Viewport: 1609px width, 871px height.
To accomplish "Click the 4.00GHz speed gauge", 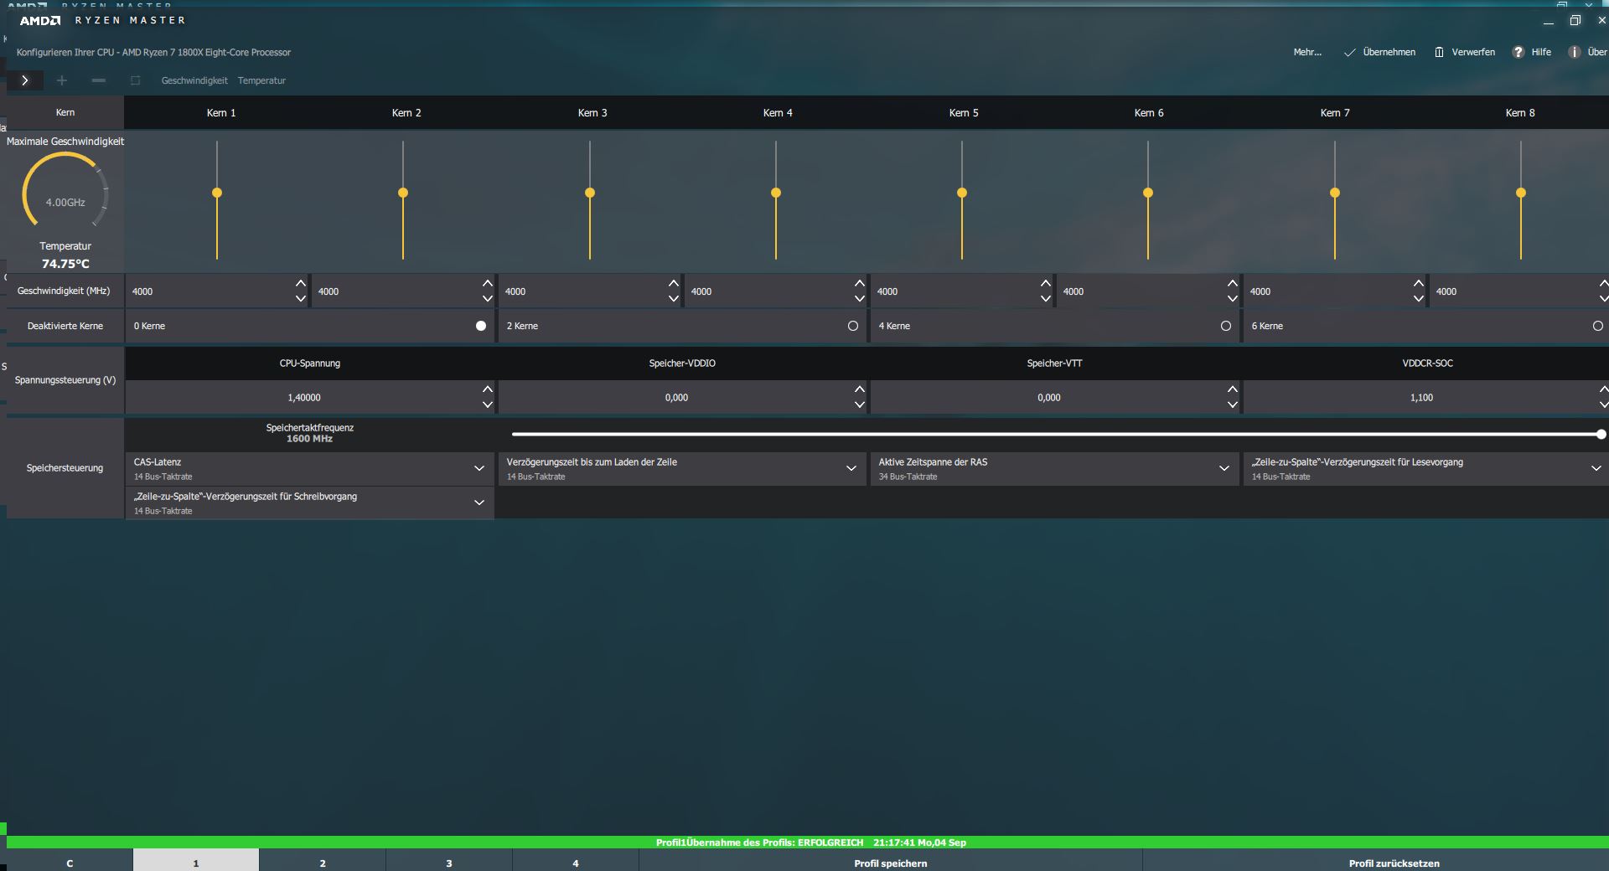I will [x=65, y=191].
